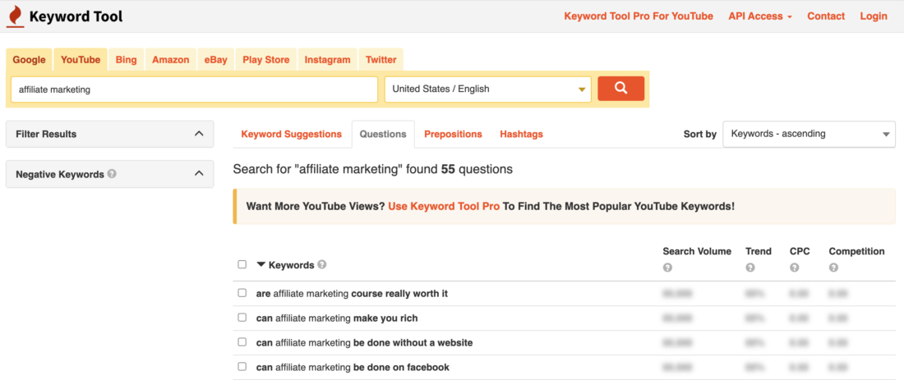Open the API Access menu
904x380 pixels.
(760, 16)
